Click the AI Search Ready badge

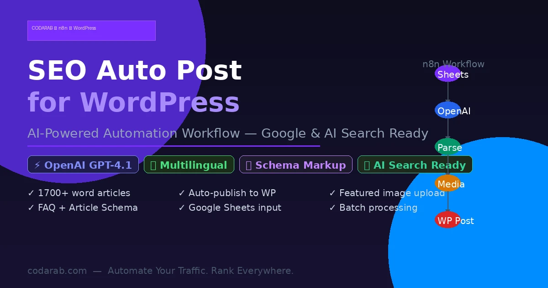click(415, 165)
